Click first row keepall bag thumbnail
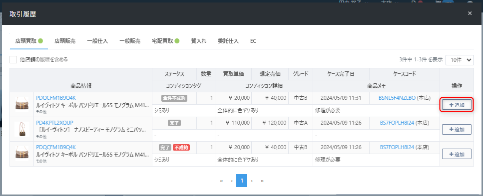The image size is (483, 196). tap(22, 105)
